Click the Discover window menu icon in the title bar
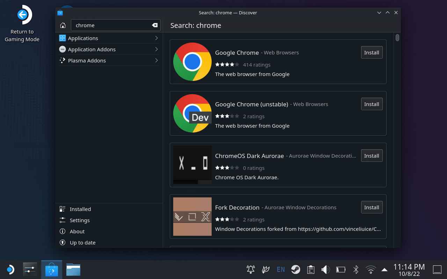The image size is (447, 279). [60, 13]
